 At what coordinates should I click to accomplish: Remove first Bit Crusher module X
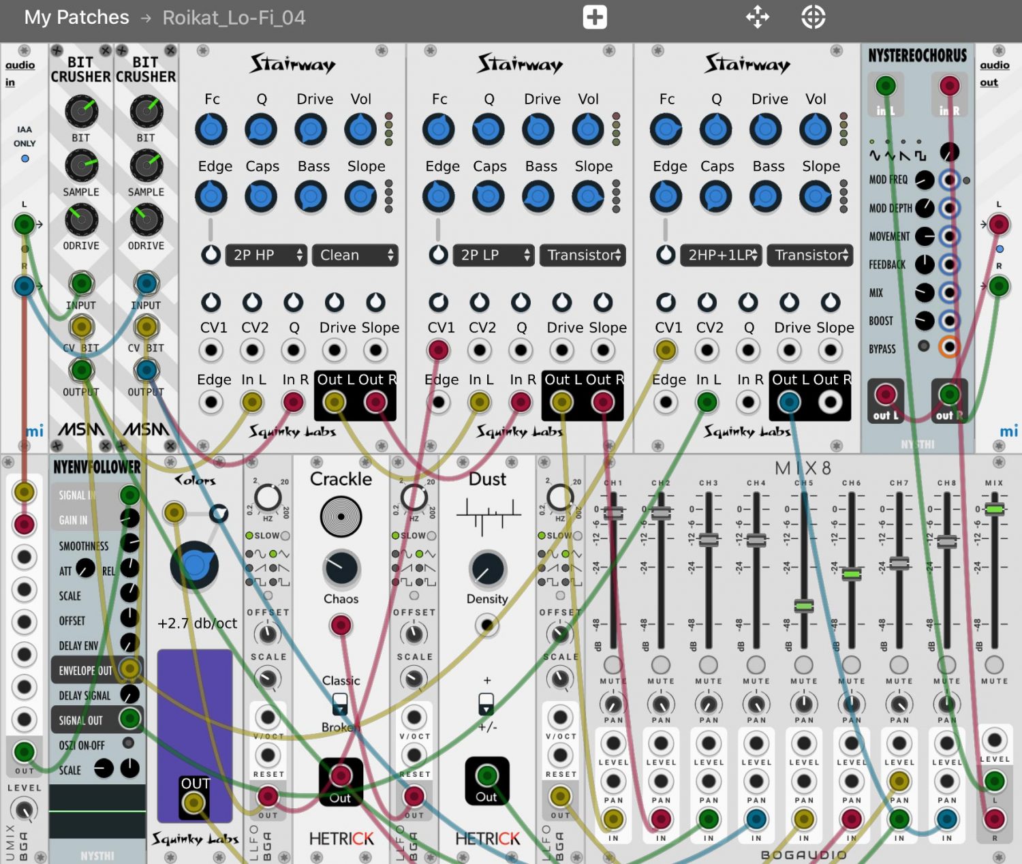[x=105, y=50]
